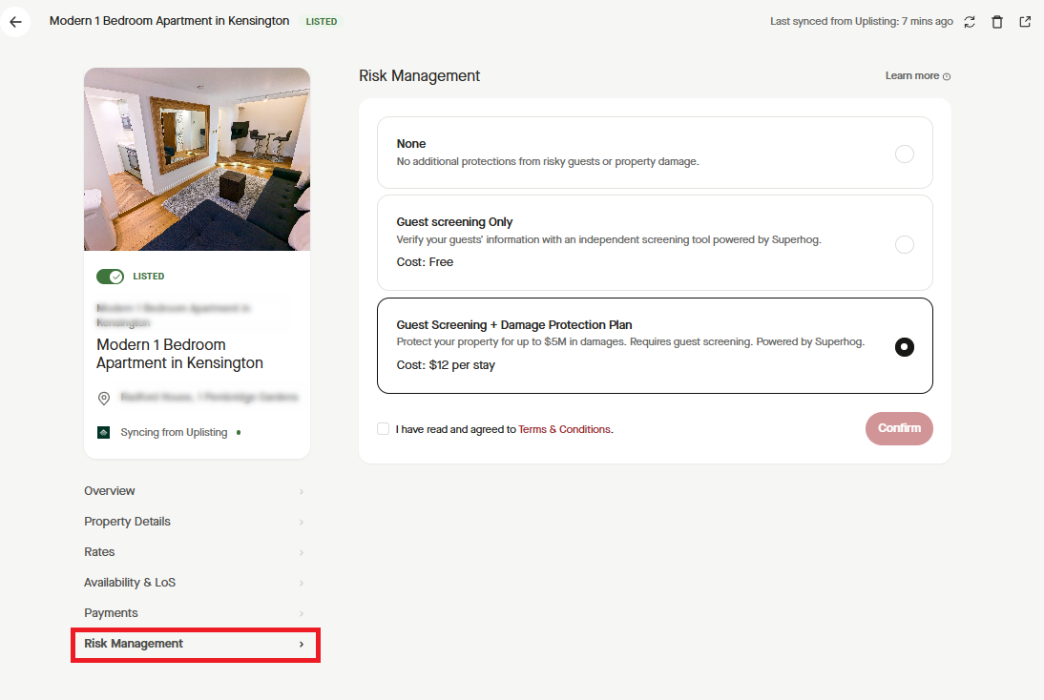Click the location pin icon

(104, 398)
